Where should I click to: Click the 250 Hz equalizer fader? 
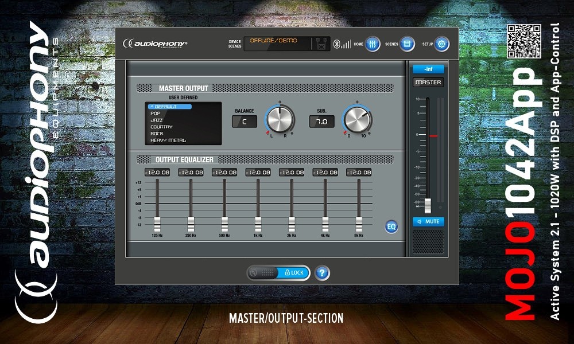pyautogui.click(x=191, y=224)
